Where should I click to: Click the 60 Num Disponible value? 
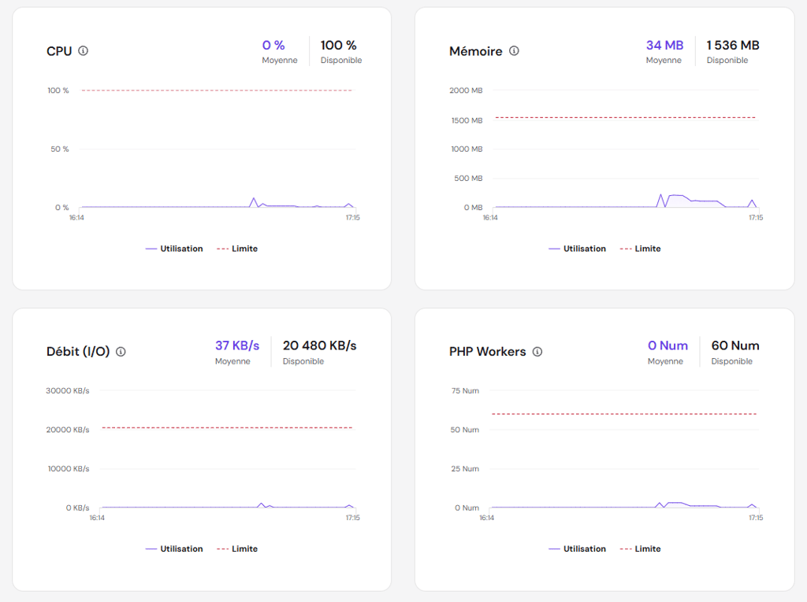point(735,345)
